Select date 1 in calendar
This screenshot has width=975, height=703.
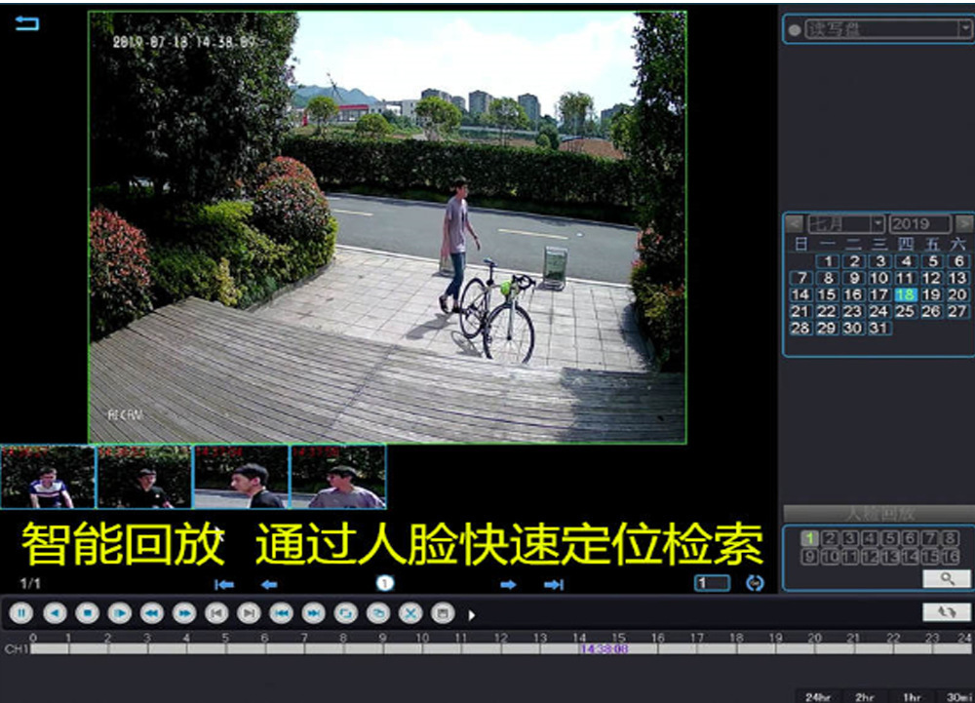(828, 261)
